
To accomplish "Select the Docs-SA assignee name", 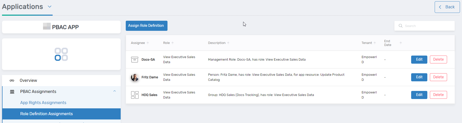I will click(148, 60).
